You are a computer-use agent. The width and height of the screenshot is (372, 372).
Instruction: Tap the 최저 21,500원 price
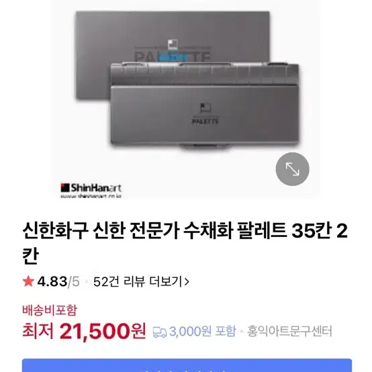click(84, 331)
